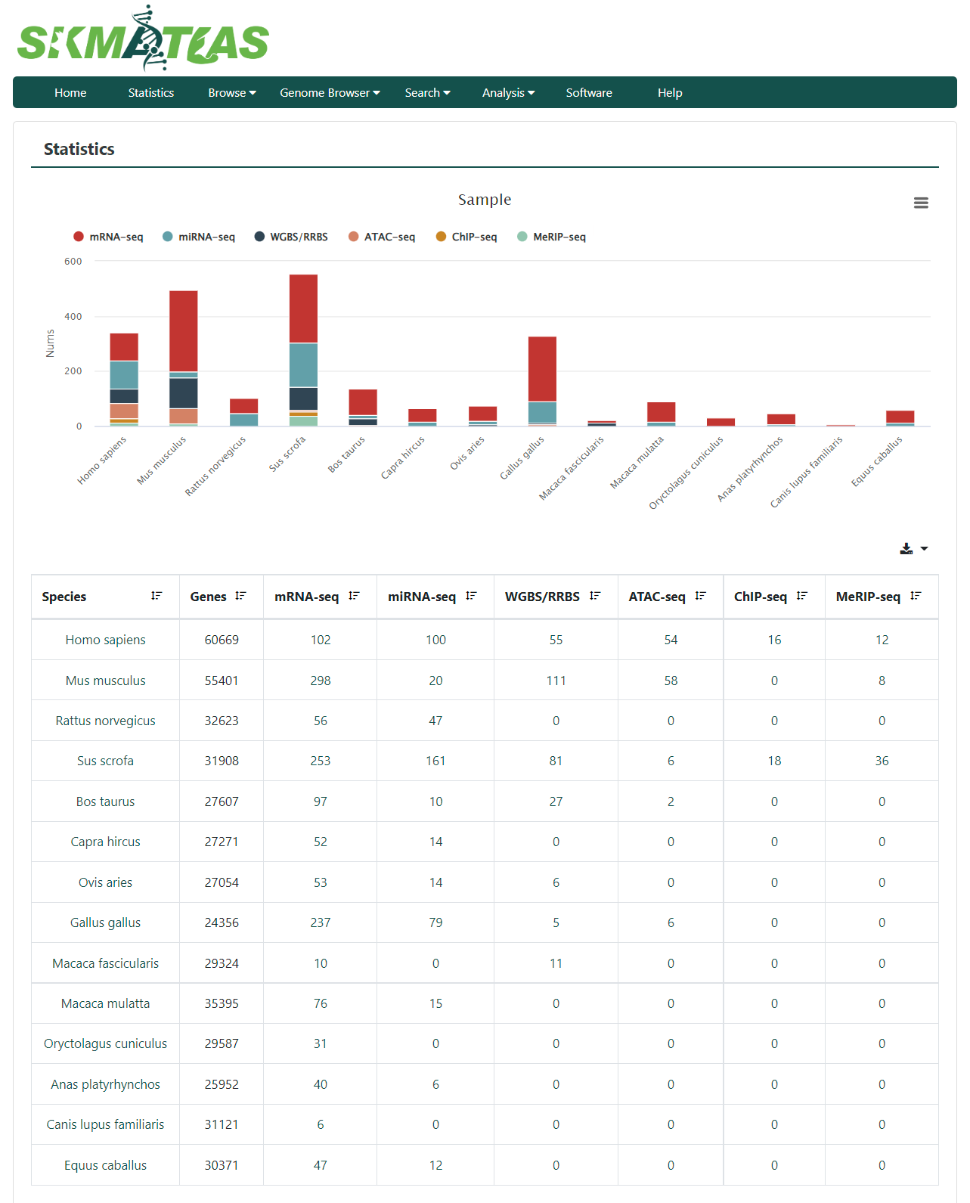Click gene count 35395 for Macaca mulatta
This screenshot has width=970, height=1203.
click(x=222, y=1003)
